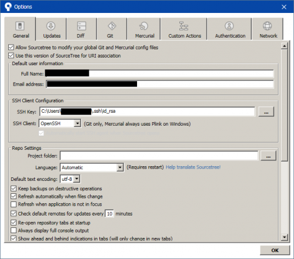Toggle Show ahead and behind indications in tabs
The width and height of the screenshot is (294, 259).
click(14, 238)
